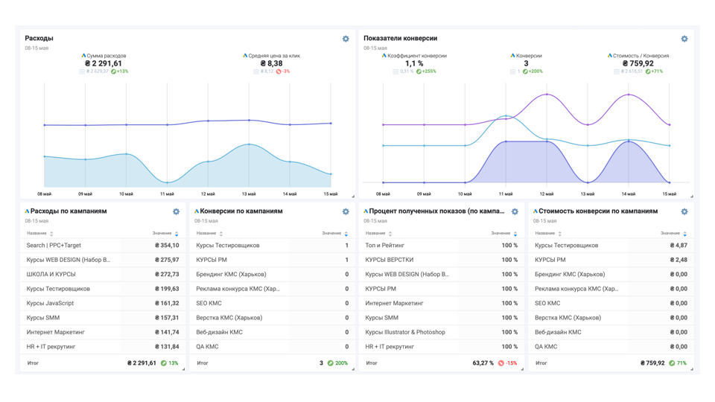
Task: Click the Конверсии metric value 3
Action: coord(526,64)
